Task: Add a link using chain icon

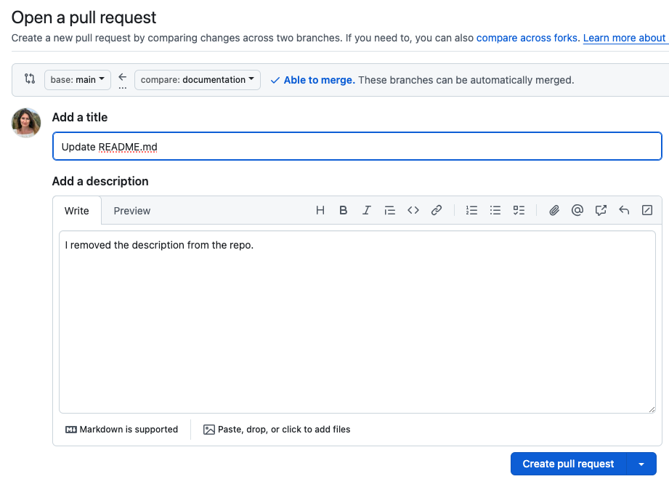Action: [437, 211]
